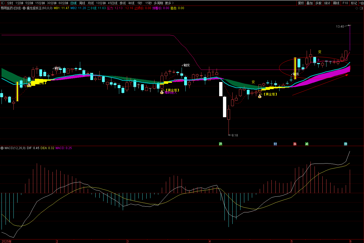The image size is (364, 243).
Task: Open the indicator dropdown arrow beside 易明医药(日线)
Action: point(24,8)
